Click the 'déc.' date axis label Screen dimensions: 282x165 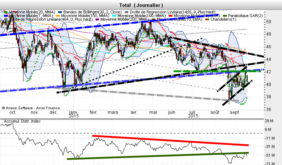(54, 112)
